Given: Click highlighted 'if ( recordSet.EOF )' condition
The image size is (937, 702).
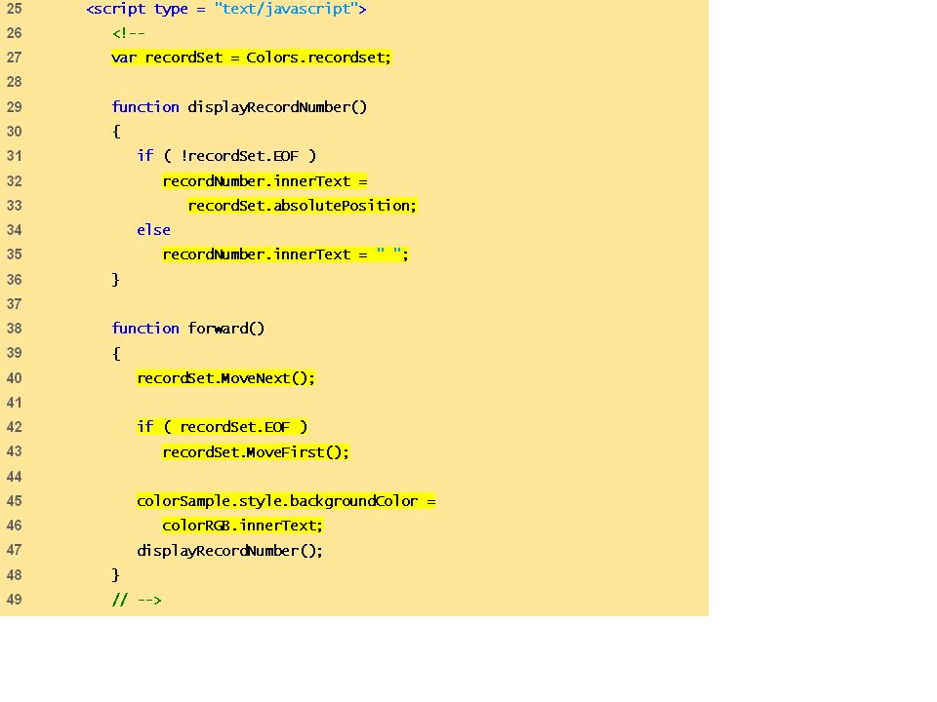Looking at the screenshot, I should point(222,427).
